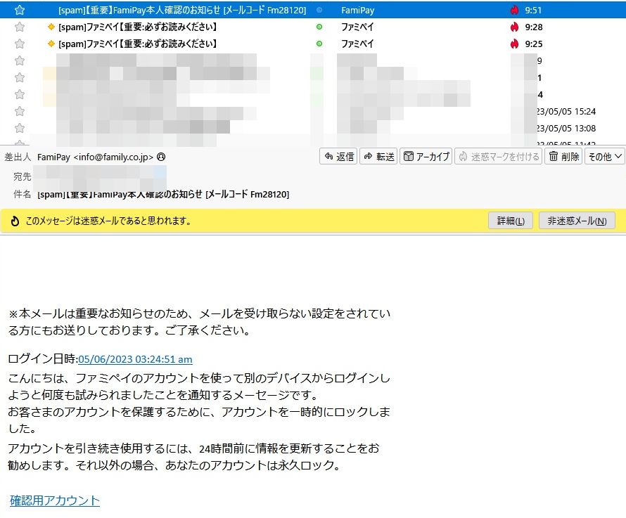The height and width of the screenshot is (518, 626).
Task: Delete the message with 削除 button
Action: click(x=563, y=157)
